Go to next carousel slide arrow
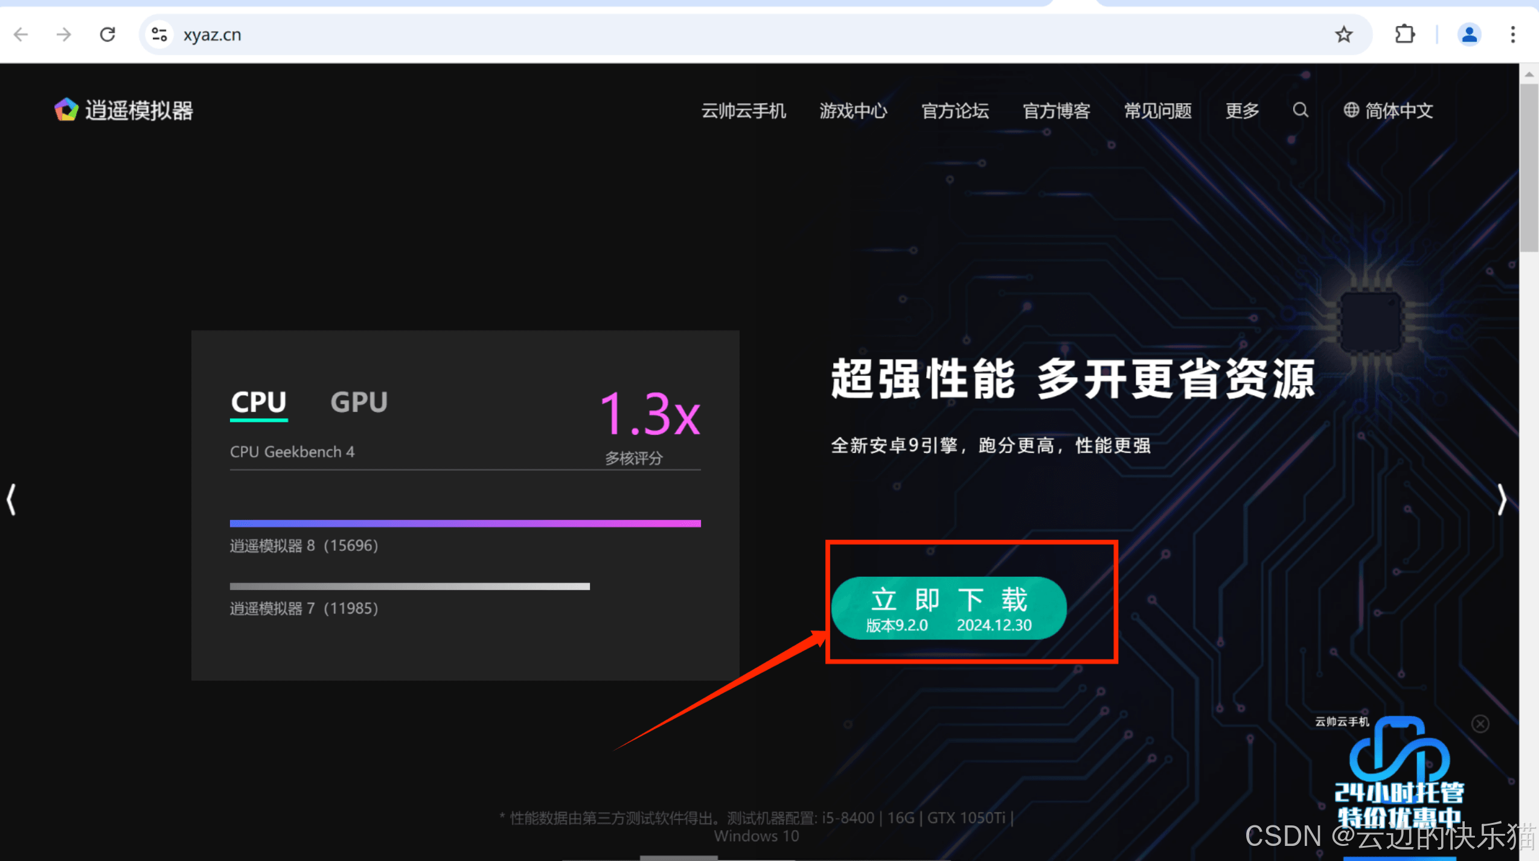1539x861 pixels. tap(1502, 500)
